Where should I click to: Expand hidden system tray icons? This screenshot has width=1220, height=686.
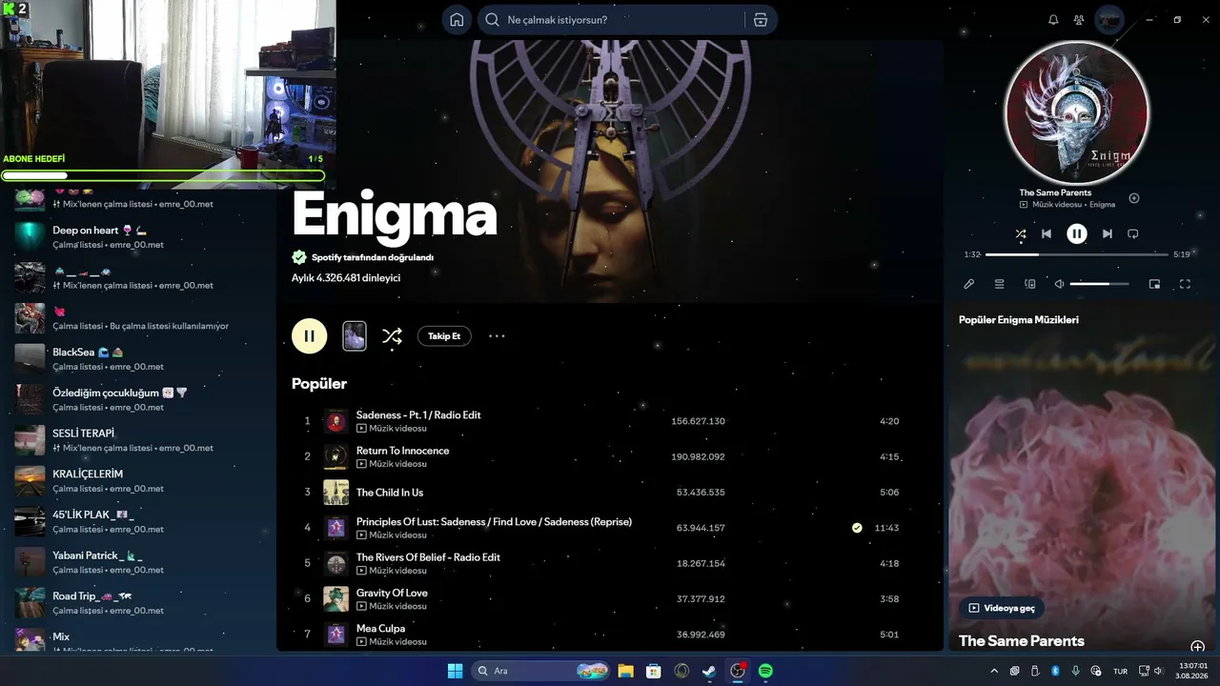994,671
